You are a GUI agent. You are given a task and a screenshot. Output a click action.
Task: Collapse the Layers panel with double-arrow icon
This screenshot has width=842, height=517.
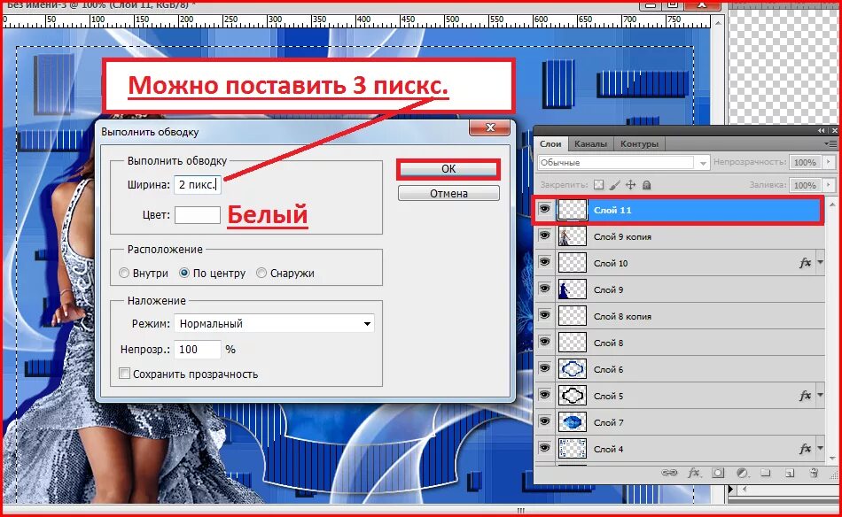[x=822, y=130]
